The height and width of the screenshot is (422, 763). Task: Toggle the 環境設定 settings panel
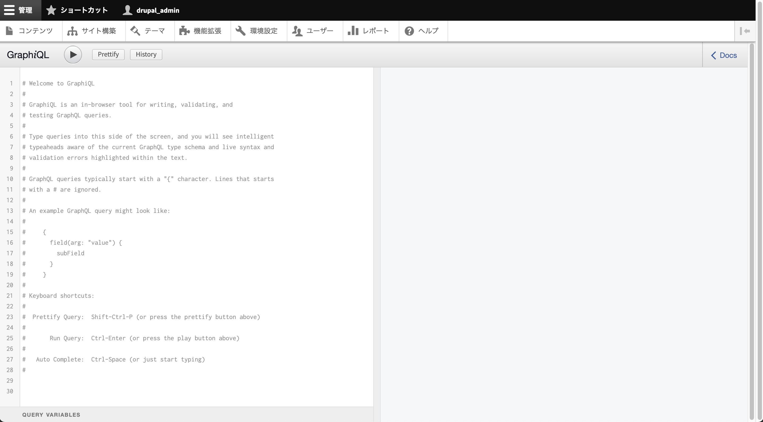click(x=259, y=31)
